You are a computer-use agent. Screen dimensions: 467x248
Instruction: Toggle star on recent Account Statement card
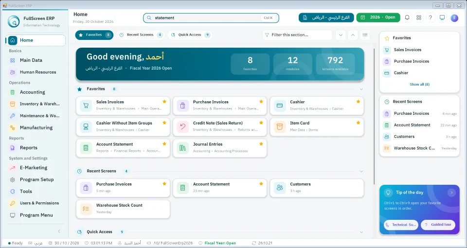point(261,184)
